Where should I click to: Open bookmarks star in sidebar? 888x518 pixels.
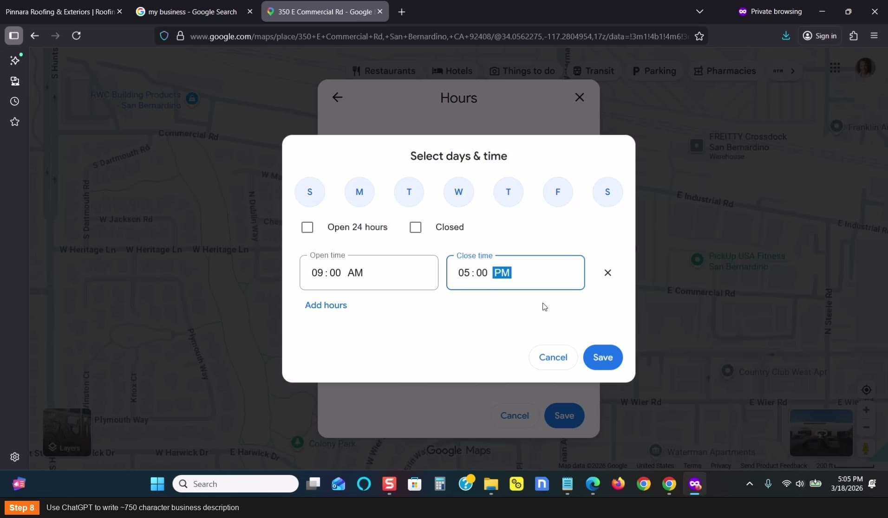coord(15,122)
